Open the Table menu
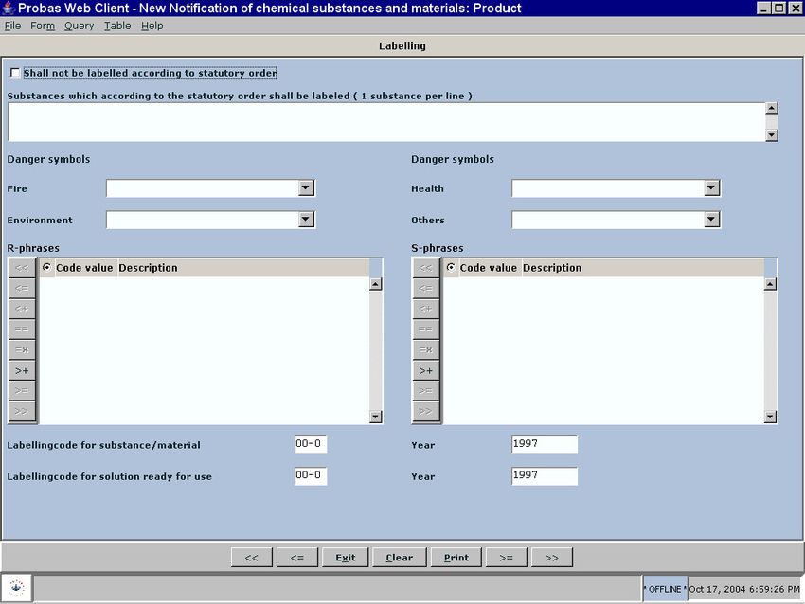This screenshot has width=805, height=604. pos(117,26)
